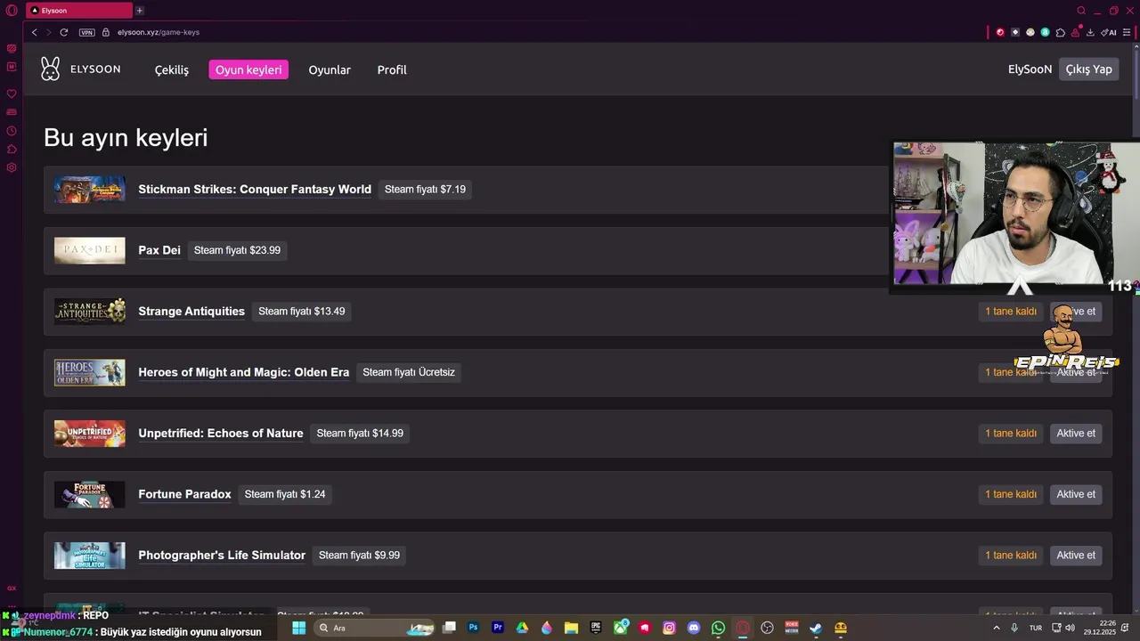Go to the Oyunlar page
Screen dimensions: 1140x641
pos(330,69)
